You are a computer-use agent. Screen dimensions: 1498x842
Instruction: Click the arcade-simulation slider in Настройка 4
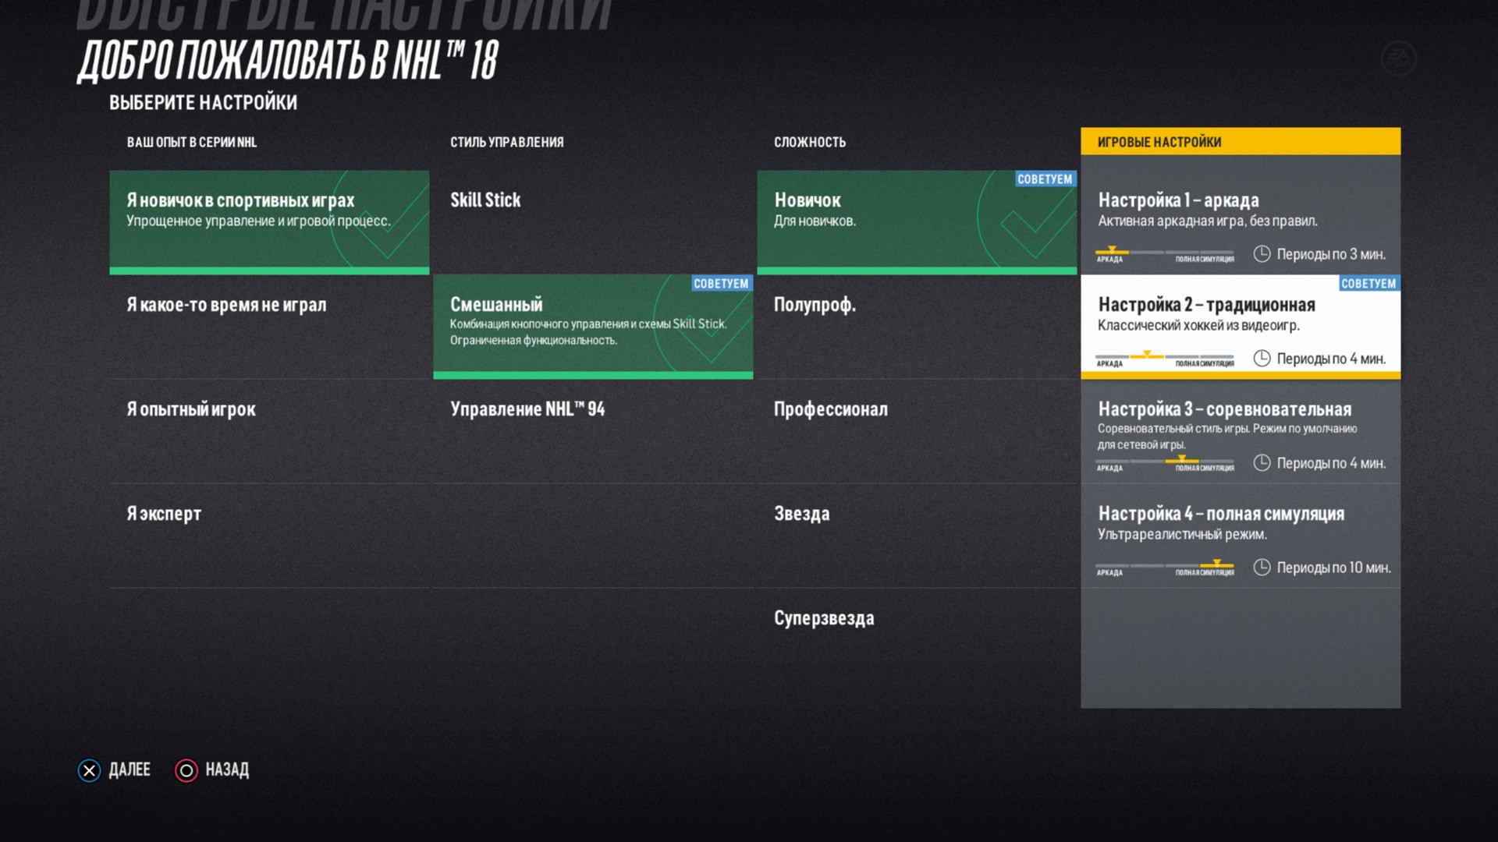1165,568
